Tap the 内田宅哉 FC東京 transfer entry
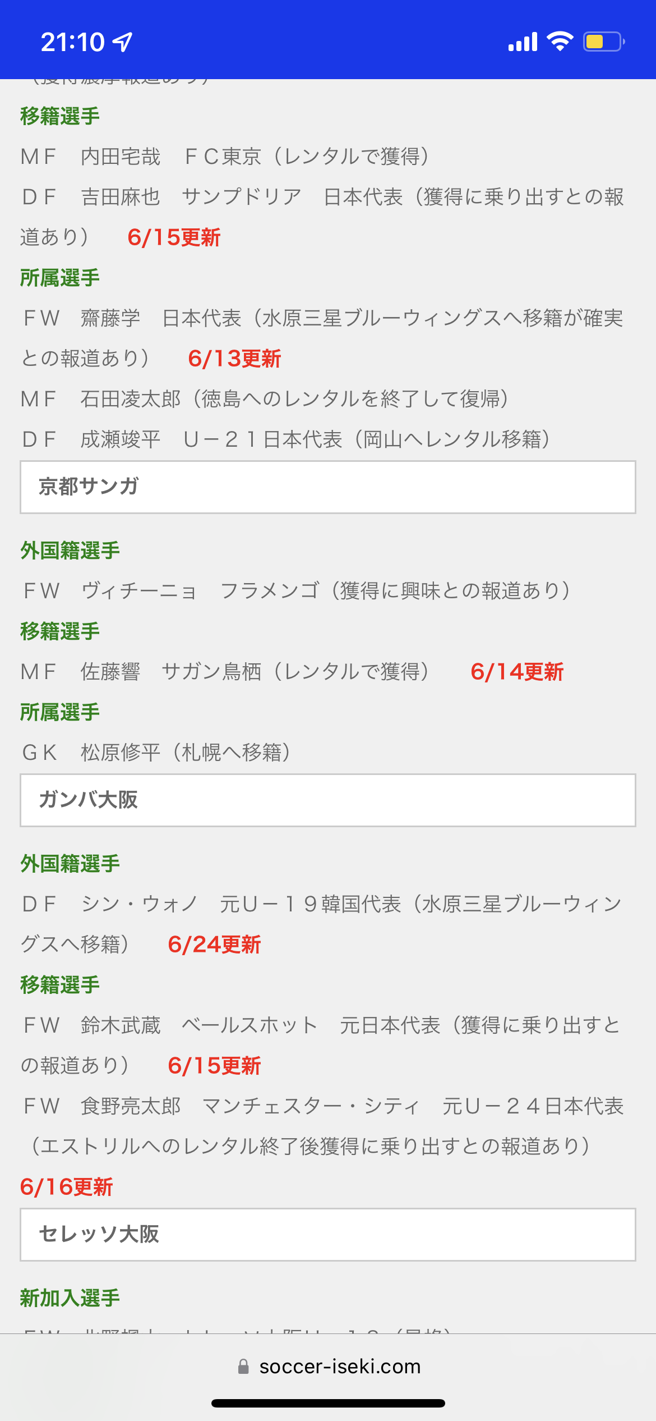This screenshot has height=1421, width=656. (224, 157)
